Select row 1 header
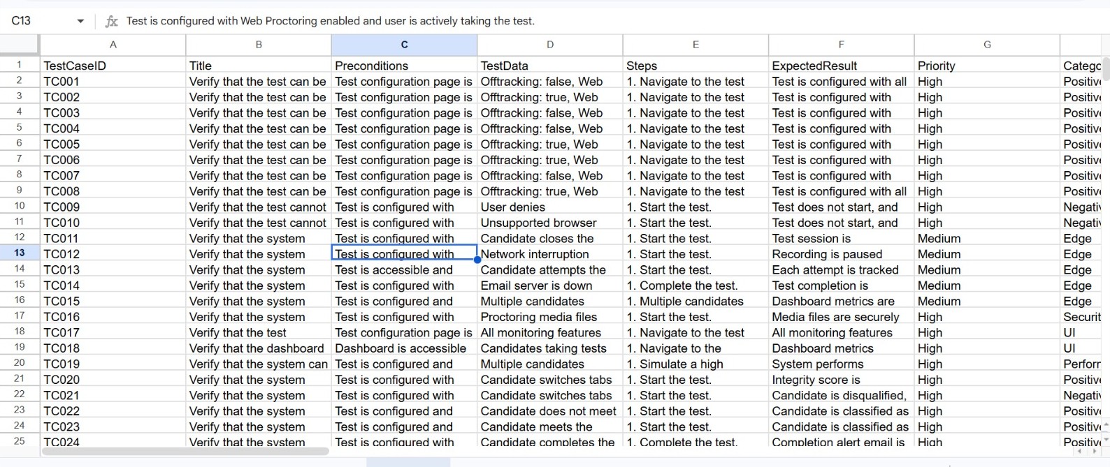The height and width of the screenshot is (467, 1110). tap(20, 65)
